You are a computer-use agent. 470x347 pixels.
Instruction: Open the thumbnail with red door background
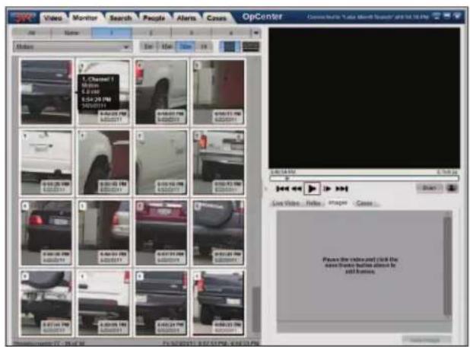218,92
